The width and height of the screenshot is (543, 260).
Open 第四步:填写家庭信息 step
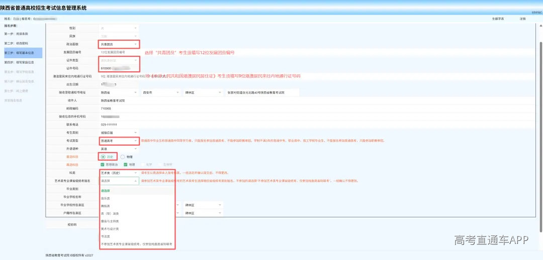coord(19,63)
